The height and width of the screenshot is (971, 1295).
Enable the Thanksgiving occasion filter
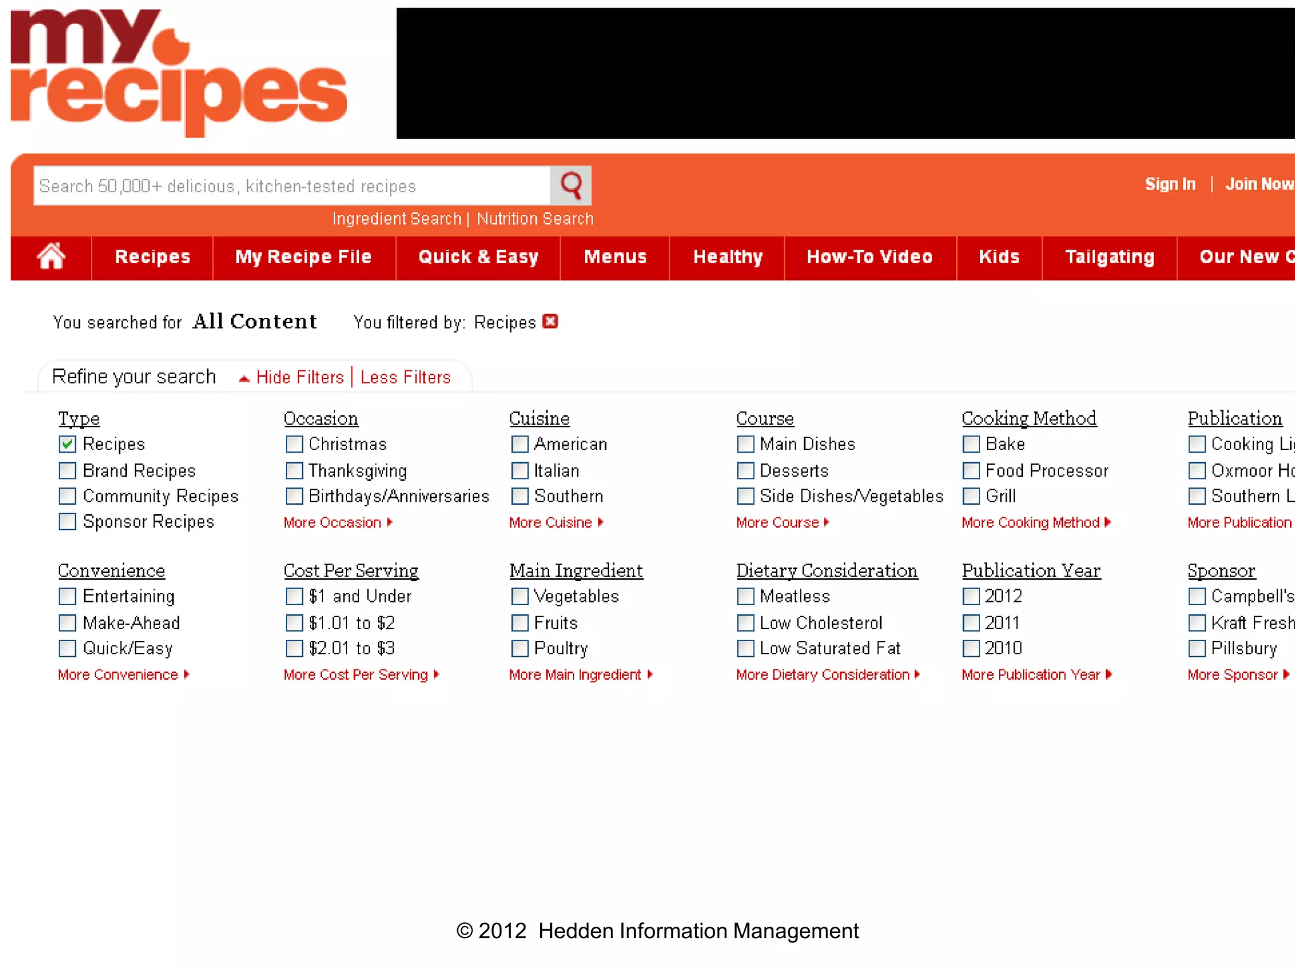[294, 471]
